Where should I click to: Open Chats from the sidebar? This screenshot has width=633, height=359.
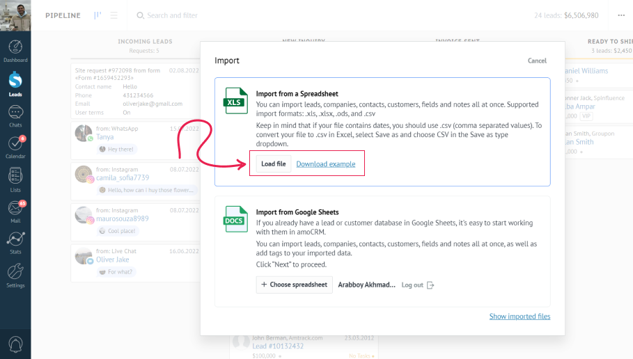15,116
